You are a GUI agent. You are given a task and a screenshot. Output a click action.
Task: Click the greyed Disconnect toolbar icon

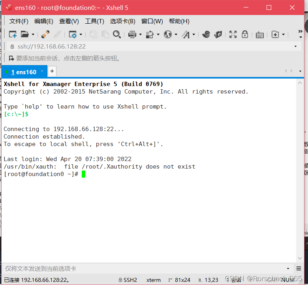pyautogui.click(x=57, y=35)
